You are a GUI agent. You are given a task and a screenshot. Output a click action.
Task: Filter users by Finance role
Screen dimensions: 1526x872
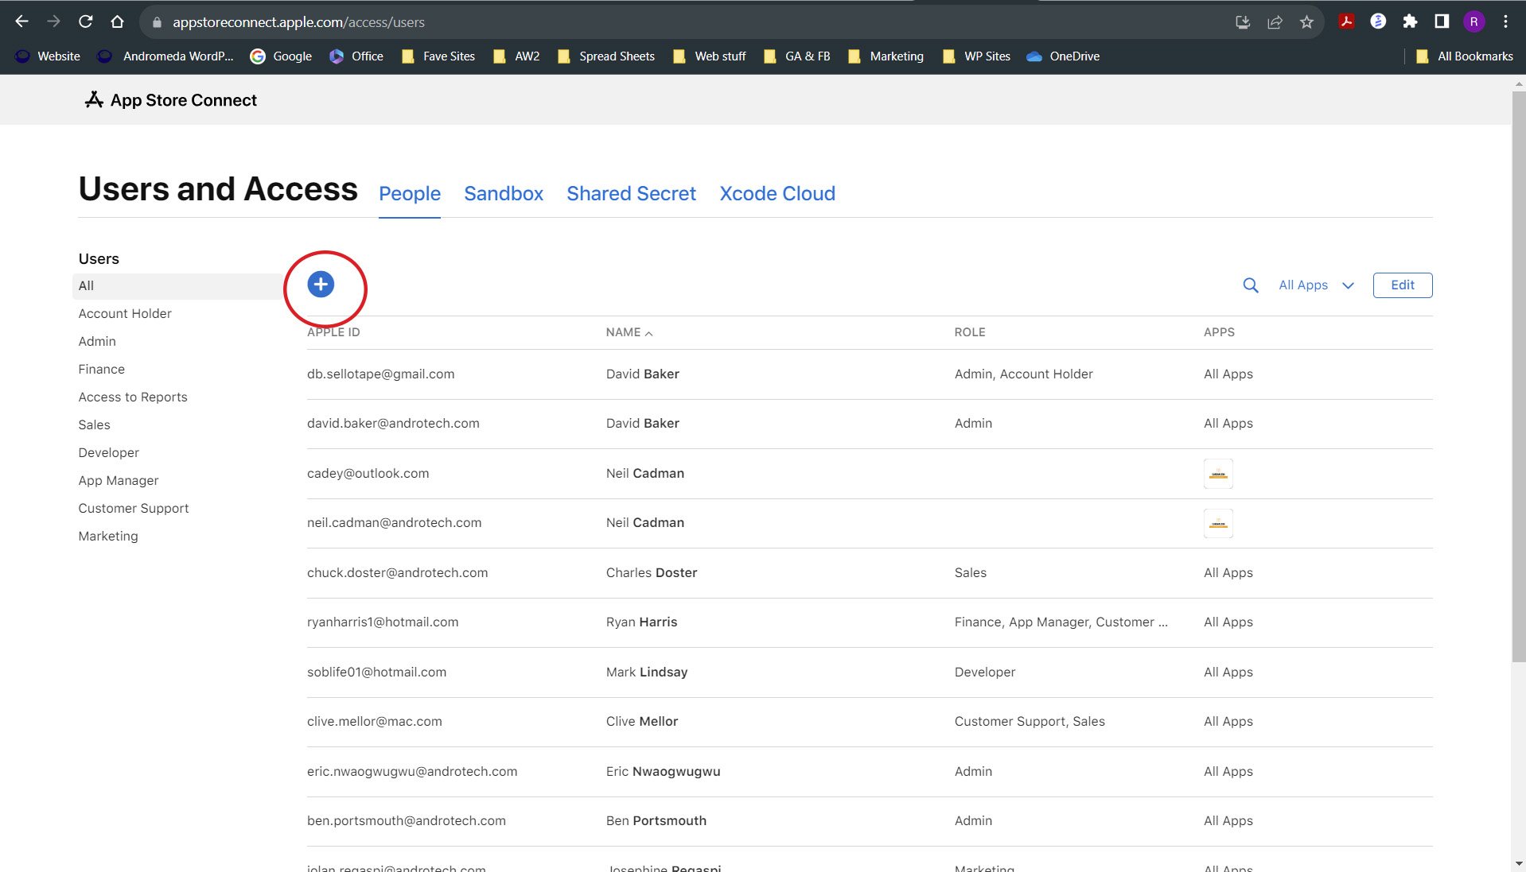point(101,370)
